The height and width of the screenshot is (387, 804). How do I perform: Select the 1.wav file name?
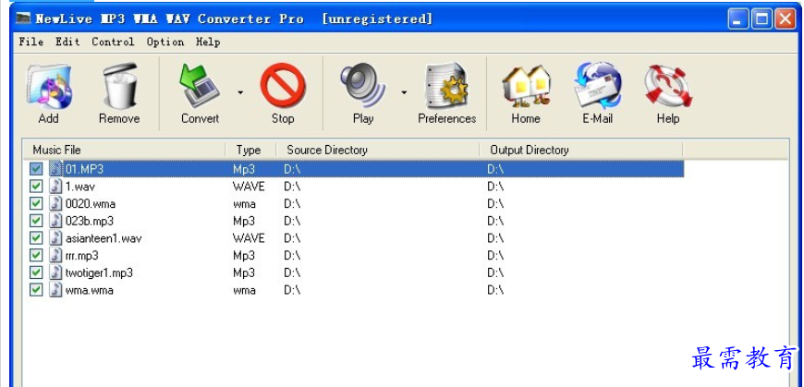pos(80,187)
